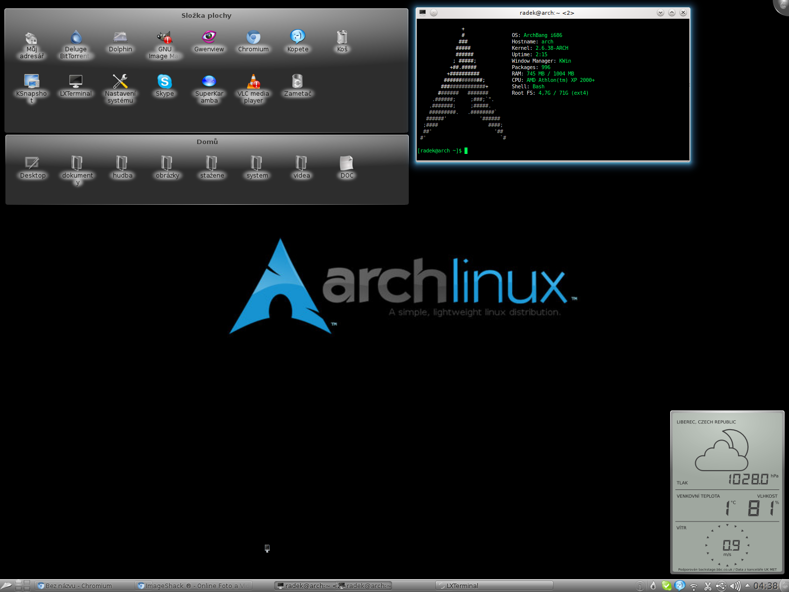789x592 pixels.
Task: Click the small device icon on desktop
Action: (x=267, y=548)
